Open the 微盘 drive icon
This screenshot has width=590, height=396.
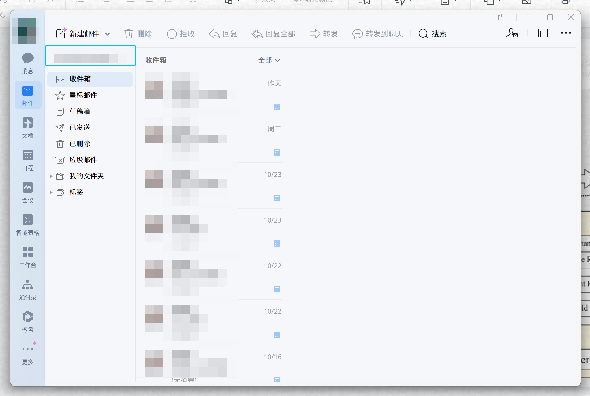[x=28, y=322]
